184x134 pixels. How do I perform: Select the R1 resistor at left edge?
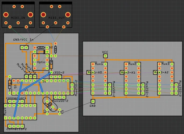point(10,85)
